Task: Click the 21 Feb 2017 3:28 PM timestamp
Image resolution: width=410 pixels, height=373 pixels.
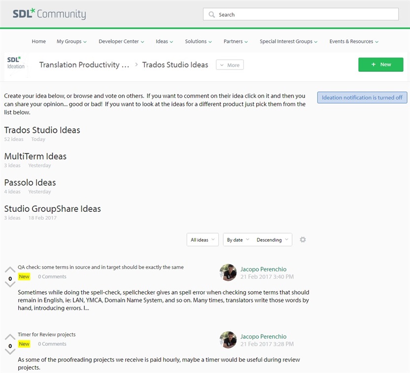Action: [267, 344]
